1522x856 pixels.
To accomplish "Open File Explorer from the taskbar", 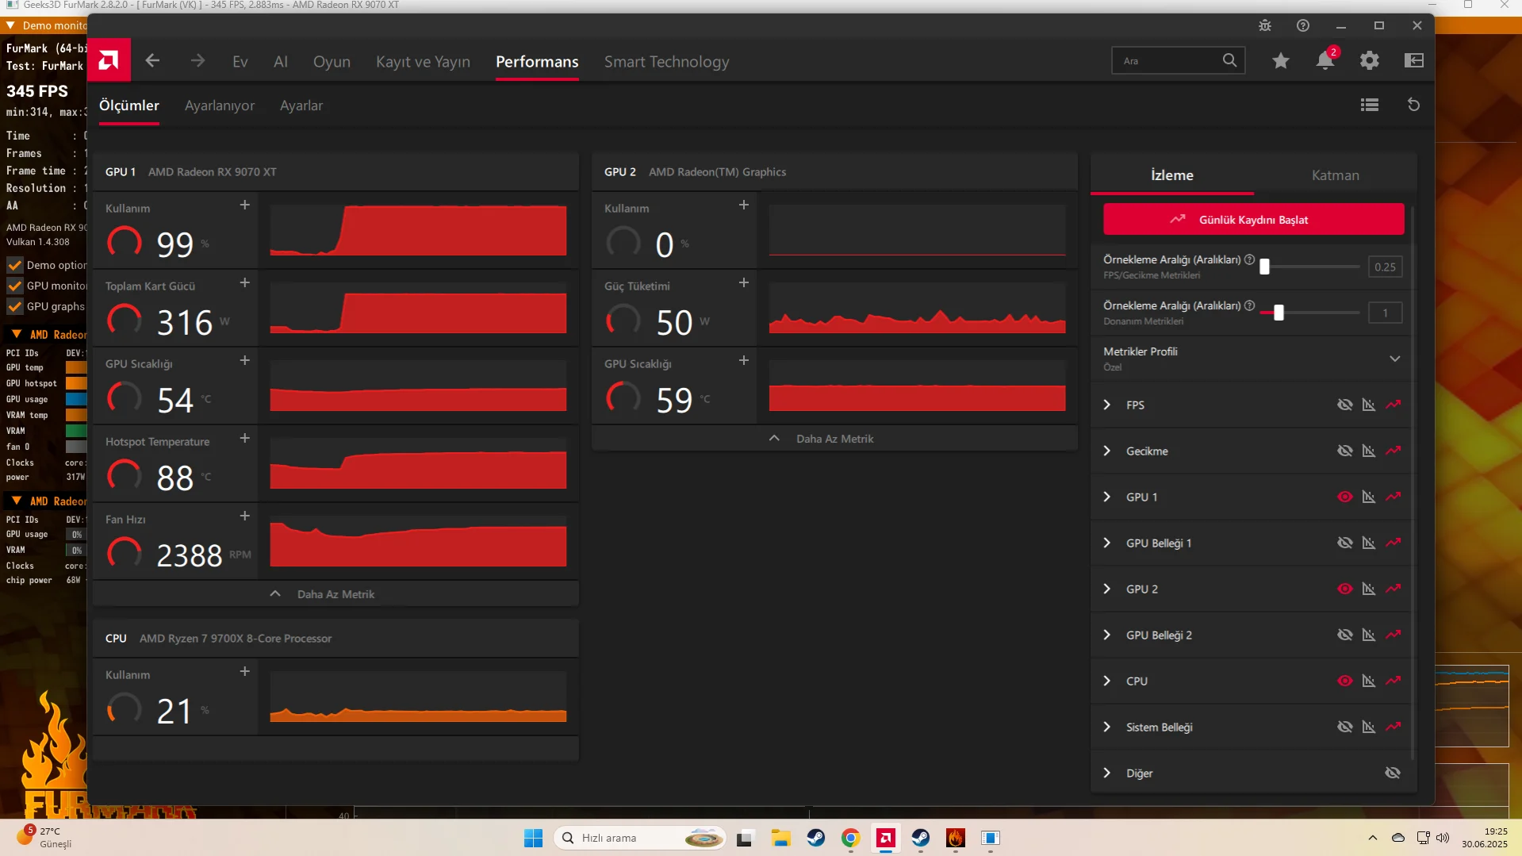I will (781, 838).
